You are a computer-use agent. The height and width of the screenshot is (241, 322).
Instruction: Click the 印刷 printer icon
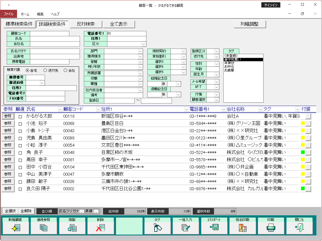(271, 228)
